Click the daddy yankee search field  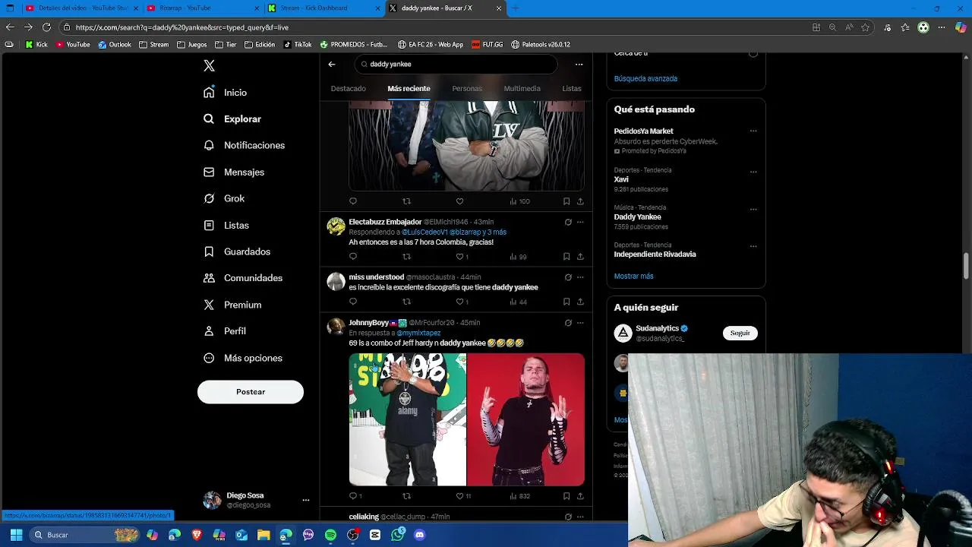pos(456,65)
